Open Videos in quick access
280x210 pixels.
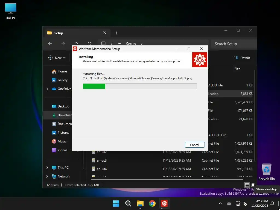coord(60,150)
